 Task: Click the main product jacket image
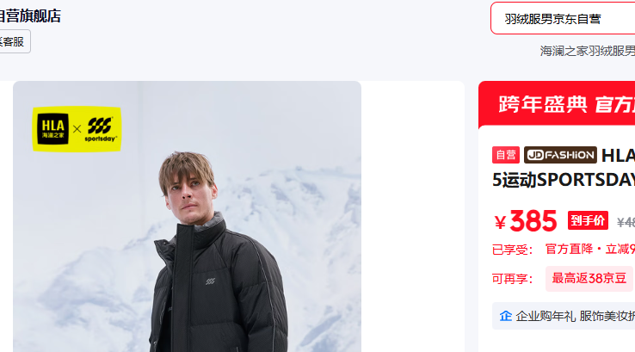click(187, 217)
